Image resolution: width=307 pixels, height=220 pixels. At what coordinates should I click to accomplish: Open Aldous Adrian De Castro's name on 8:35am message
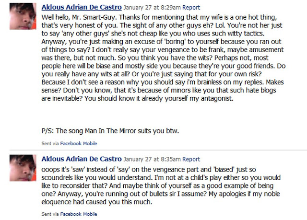click(82, 159)
